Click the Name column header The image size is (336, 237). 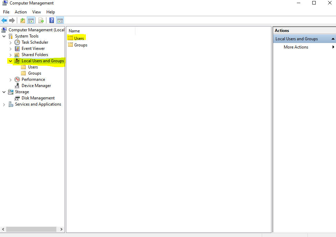coord(101,31)
